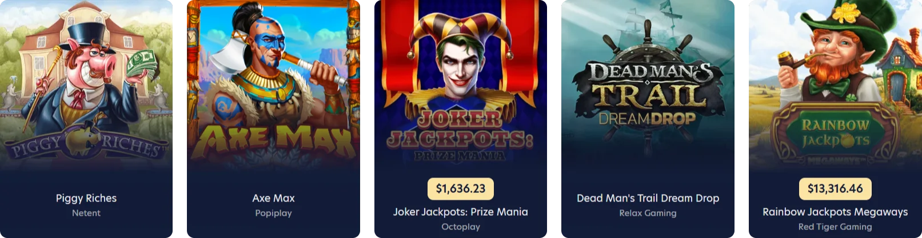Click the Piggy Riches golden pig logo
Viewport: 922px width, 238px height.
[86, 140]
